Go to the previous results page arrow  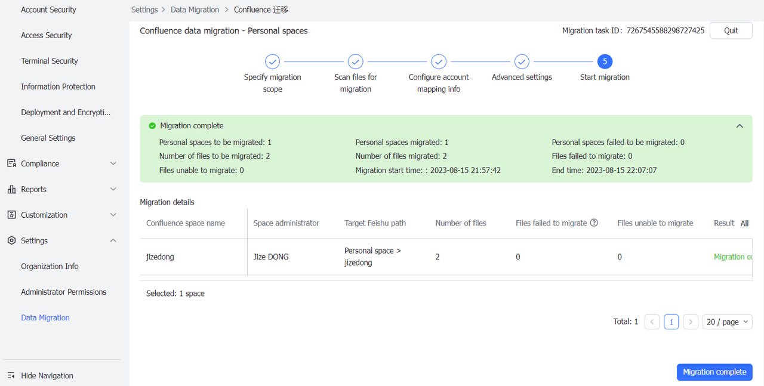[x=652, y=322]
